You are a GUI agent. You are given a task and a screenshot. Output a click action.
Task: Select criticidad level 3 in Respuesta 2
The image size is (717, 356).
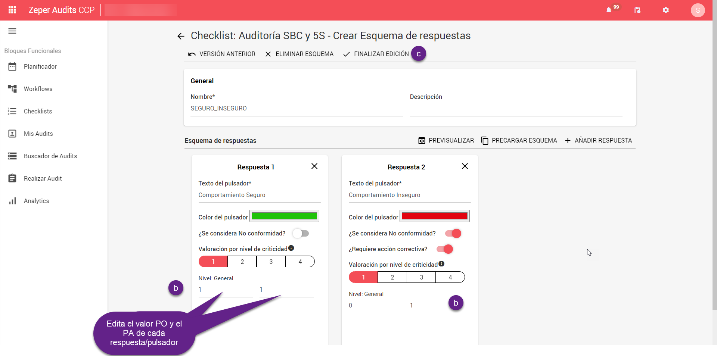[x=422, y=277]
